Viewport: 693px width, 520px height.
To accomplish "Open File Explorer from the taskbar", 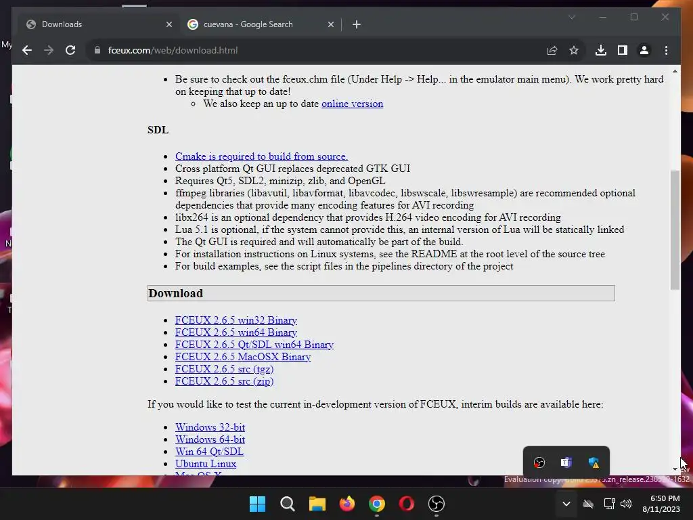I will pos(317,504).
